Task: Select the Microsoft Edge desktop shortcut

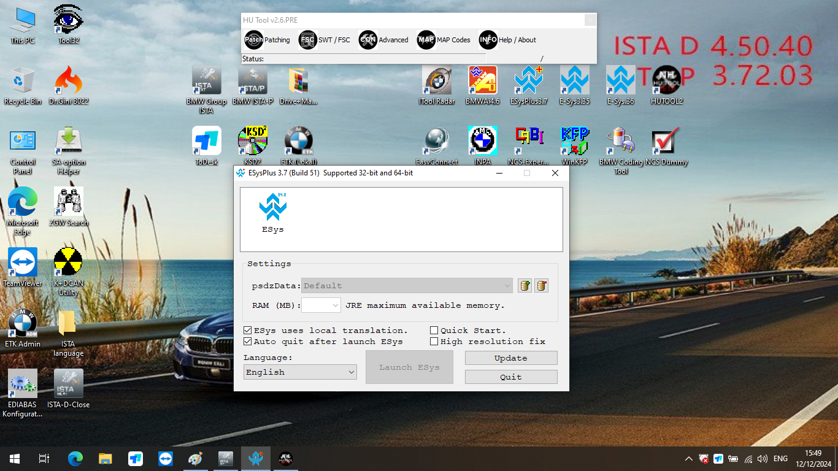Action: pyautogui.click(x=23, y=211)
